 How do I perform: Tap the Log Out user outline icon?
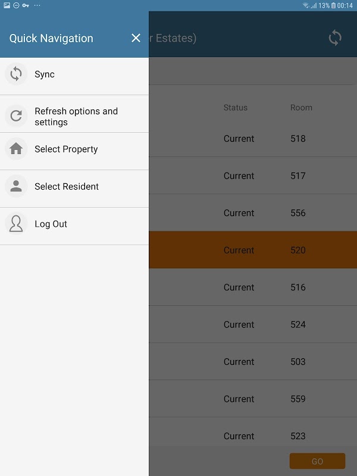click(16, 224)
